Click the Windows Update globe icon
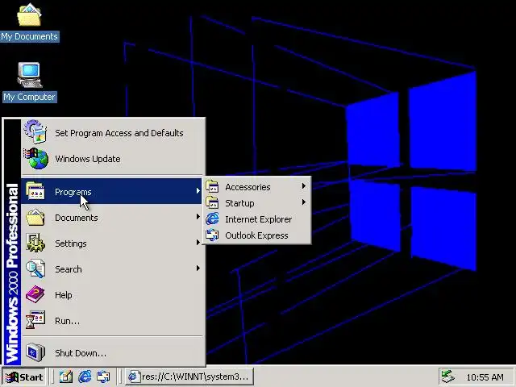The width and height of the screenshot is (516, 387). (x=36, y=159)
